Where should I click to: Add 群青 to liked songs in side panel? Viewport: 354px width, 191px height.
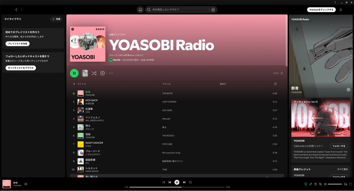(x=348, y=90)
